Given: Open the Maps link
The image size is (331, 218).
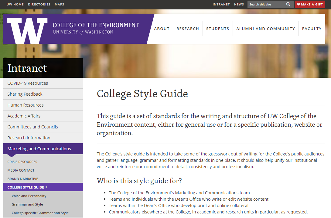Looking at the screenshot, I should (x=59, y=5).
